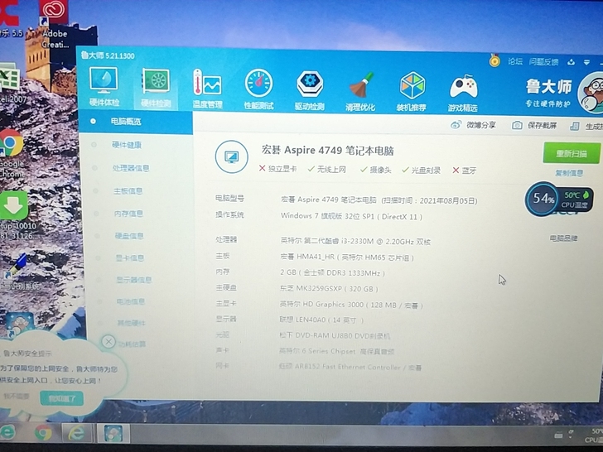Viewport: 603px width, 452px height.
Task: Select 功耗估算 sidebar item
Action: pos(132,344)
